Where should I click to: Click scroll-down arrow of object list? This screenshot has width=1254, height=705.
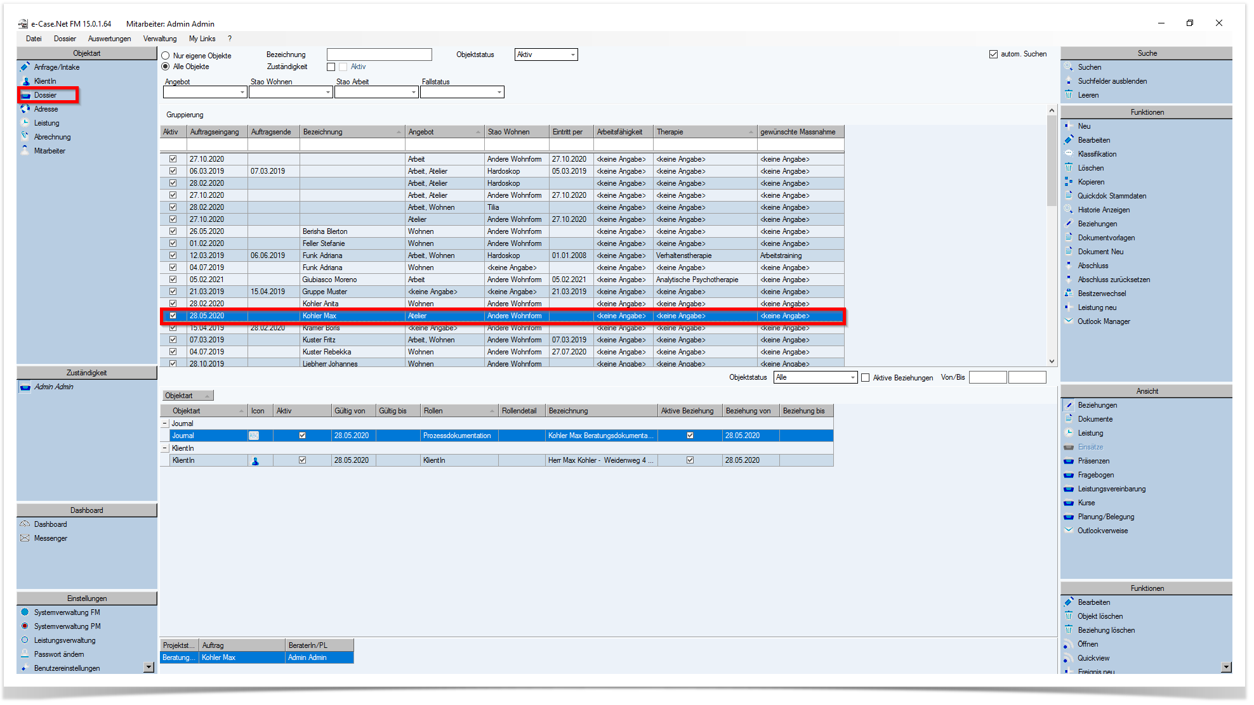[x=1052, y=361]
